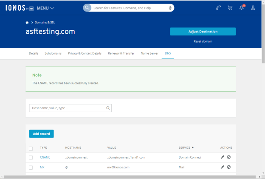Click the microphone voice search icon
The height and width of the screenshot is (179, 265).
[x=170, y=8]
